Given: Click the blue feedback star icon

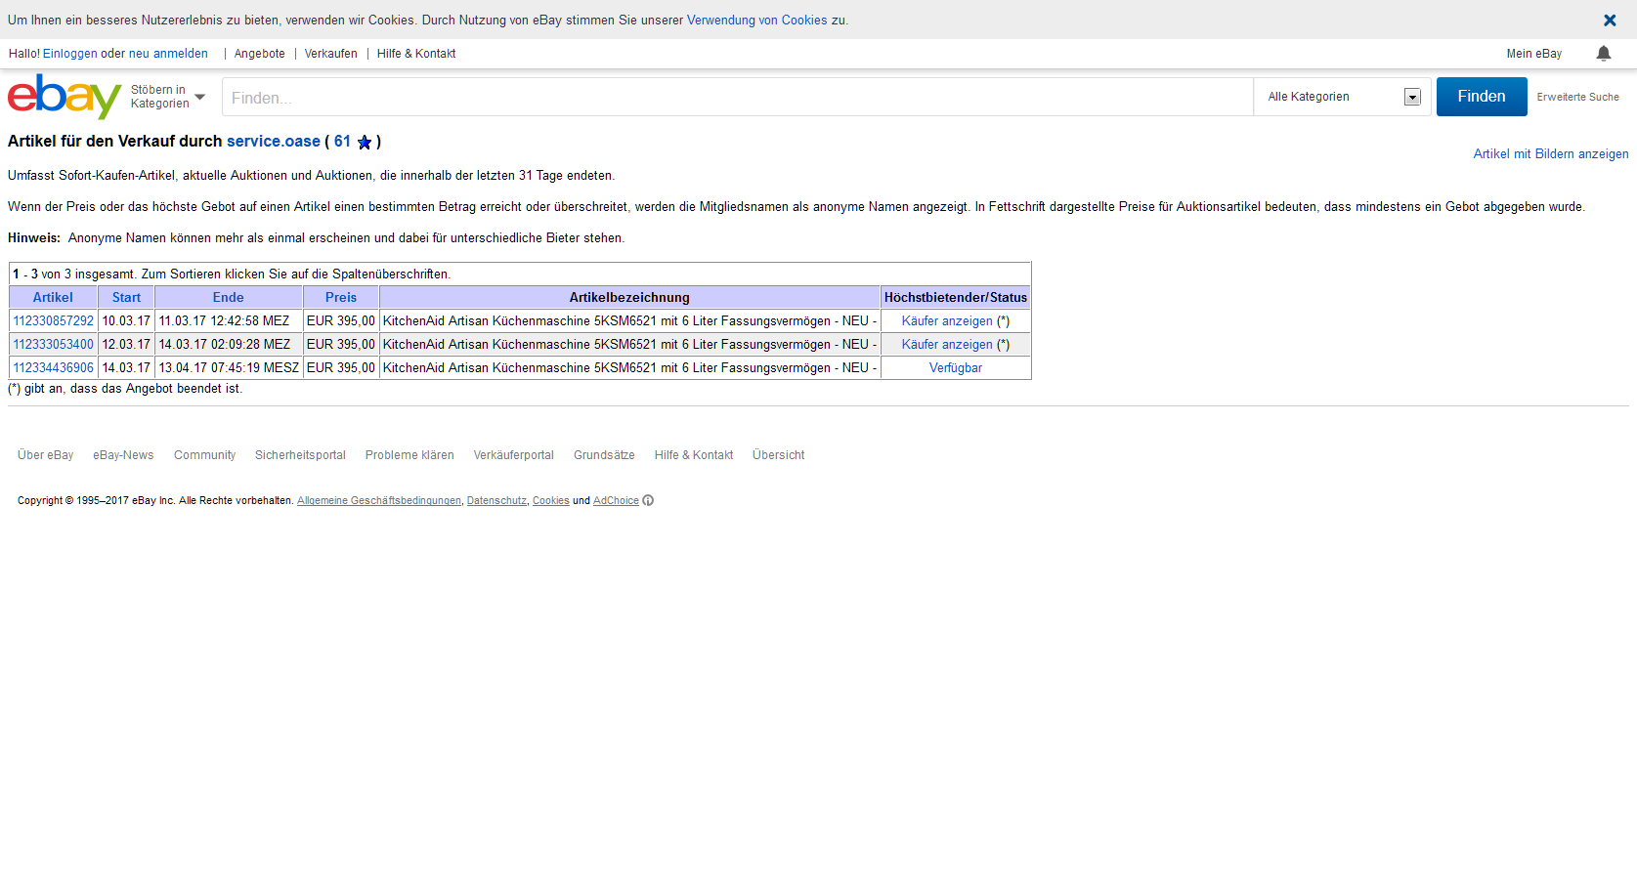Looking at the screenshot, I should pyautogui.click(x=365, y=143).
